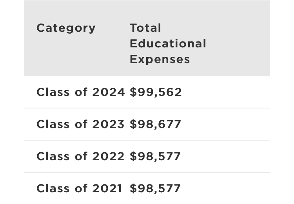Click the word "Total" in the header
Screen dimensions: 294x204
tap(145, 28)
